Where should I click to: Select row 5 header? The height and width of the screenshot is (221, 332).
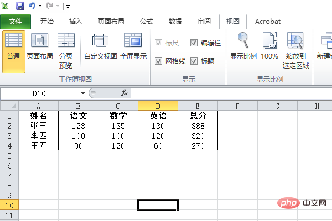pyautogui.click(x=9, y=155)
